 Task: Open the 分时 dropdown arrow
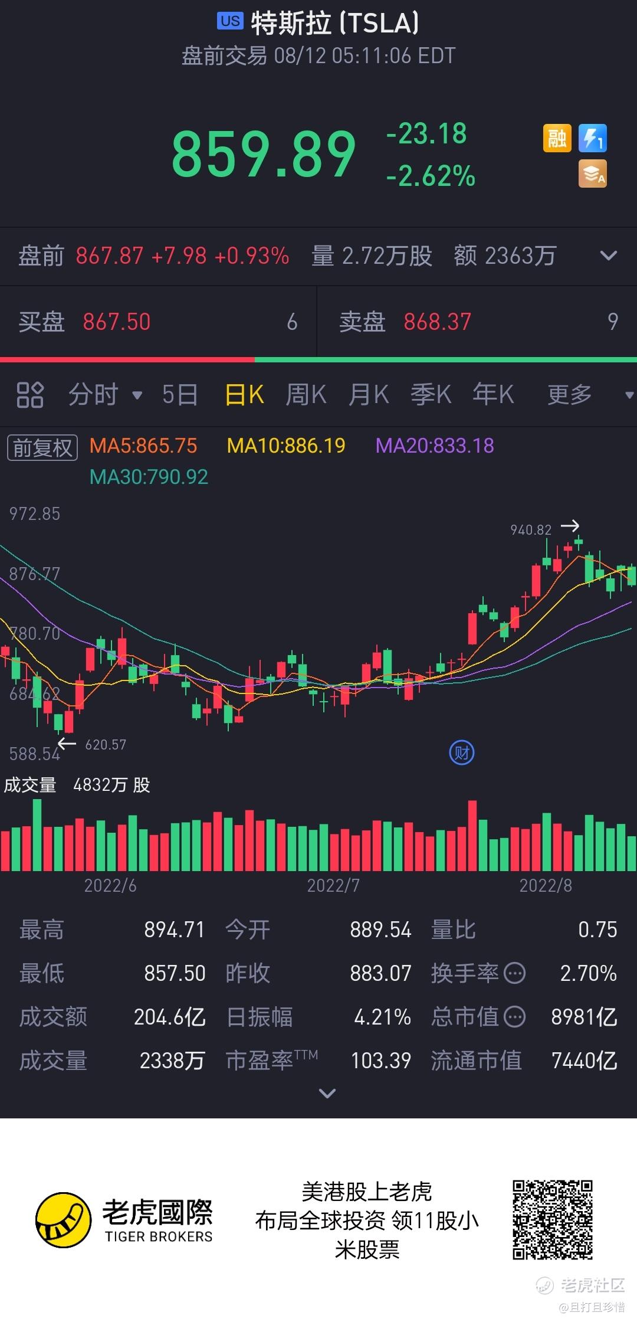(x=137, y=395)
